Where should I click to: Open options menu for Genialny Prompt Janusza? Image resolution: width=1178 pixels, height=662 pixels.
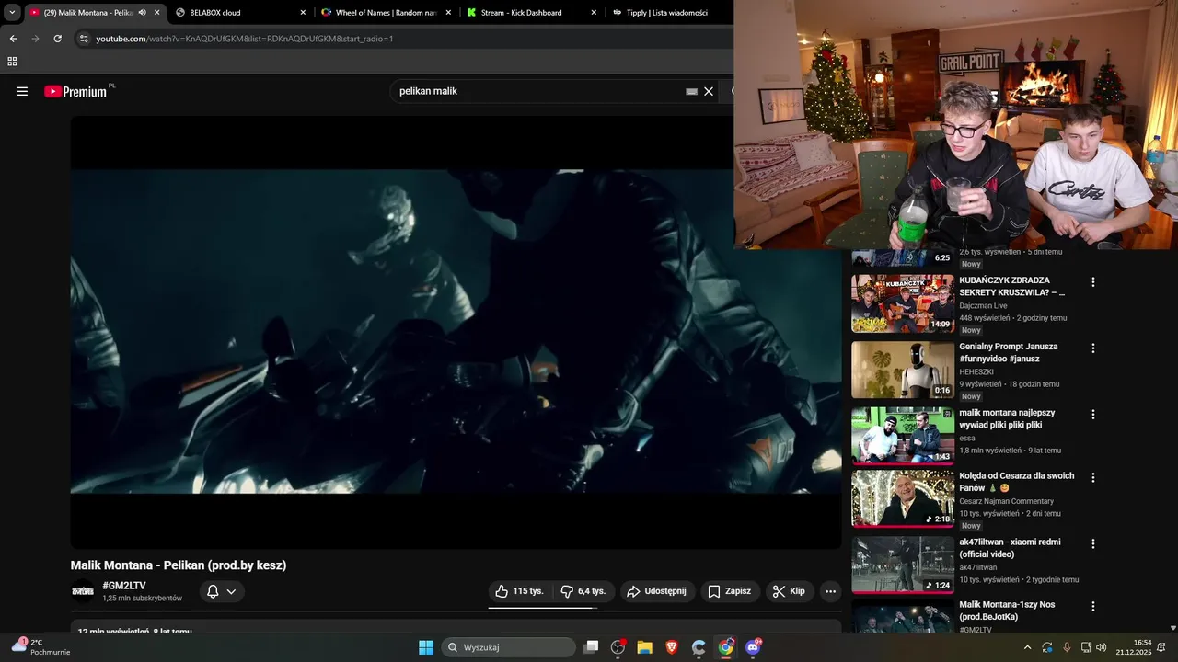pyautogui.click(x=1093, y=348)
